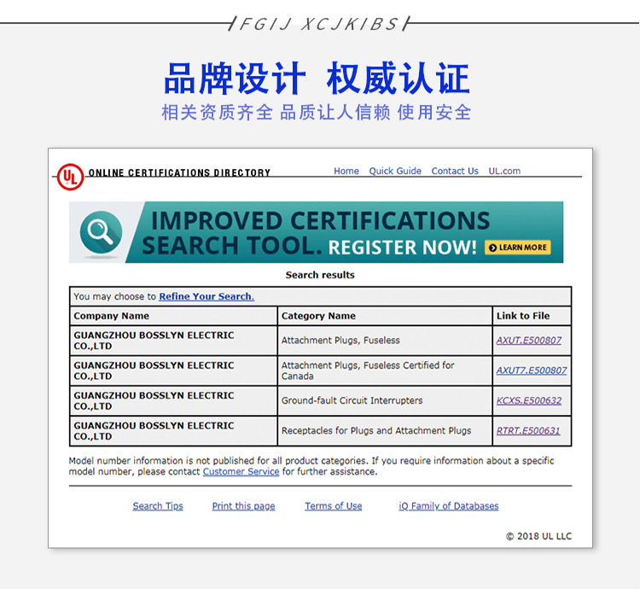Click Refine Your Search link

207,296
